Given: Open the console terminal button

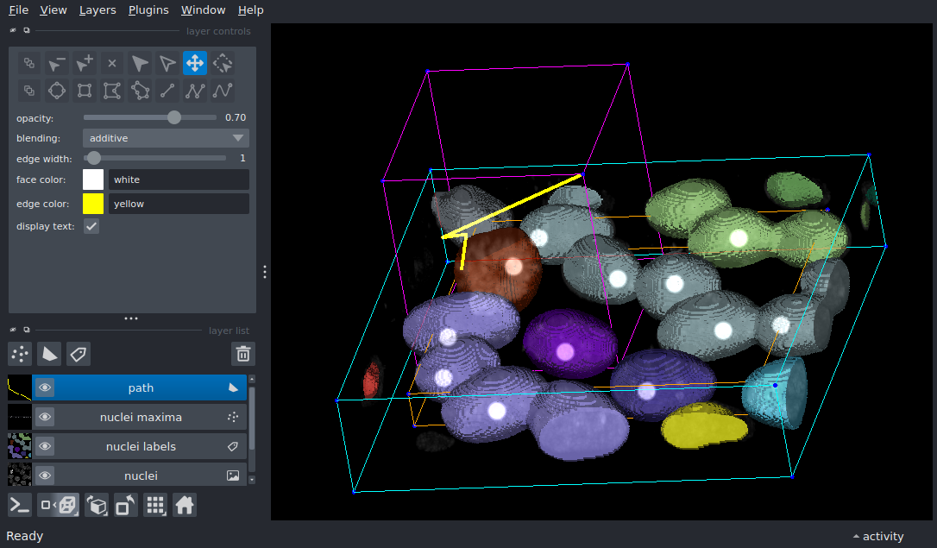Looking at the screenshot, I should click(20, 505).
